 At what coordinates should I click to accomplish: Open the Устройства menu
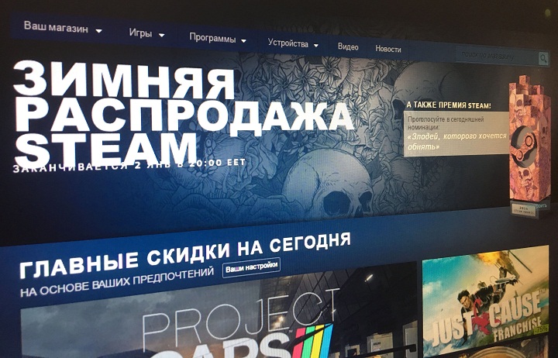click(288, 43)
